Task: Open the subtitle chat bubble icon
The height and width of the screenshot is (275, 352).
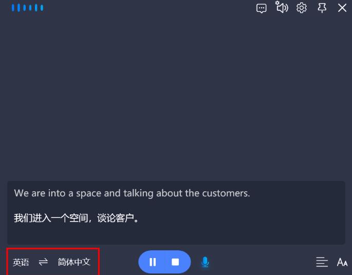Action: 262,9
